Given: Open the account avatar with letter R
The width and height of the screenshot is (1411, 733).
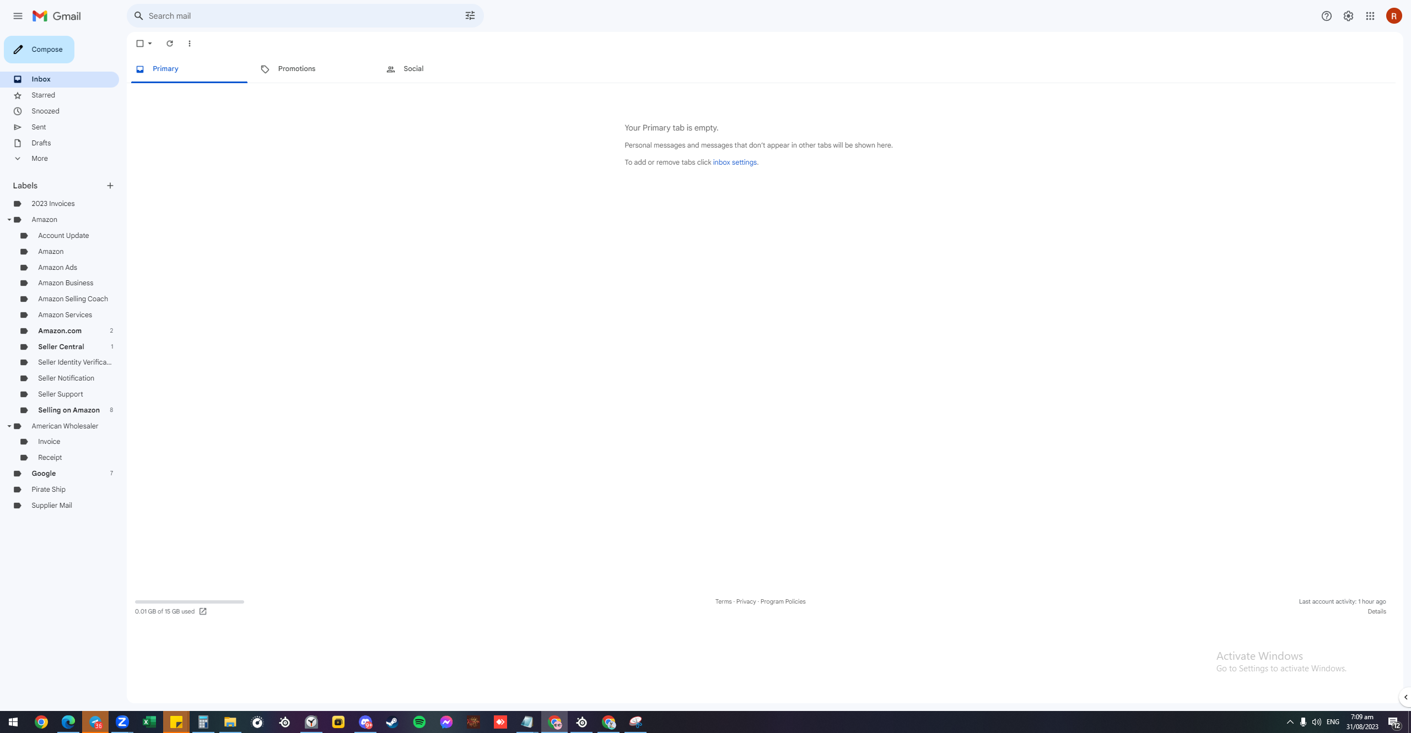Looking at the screenshot, I should pyautogui.click(x=1394, y=16).
